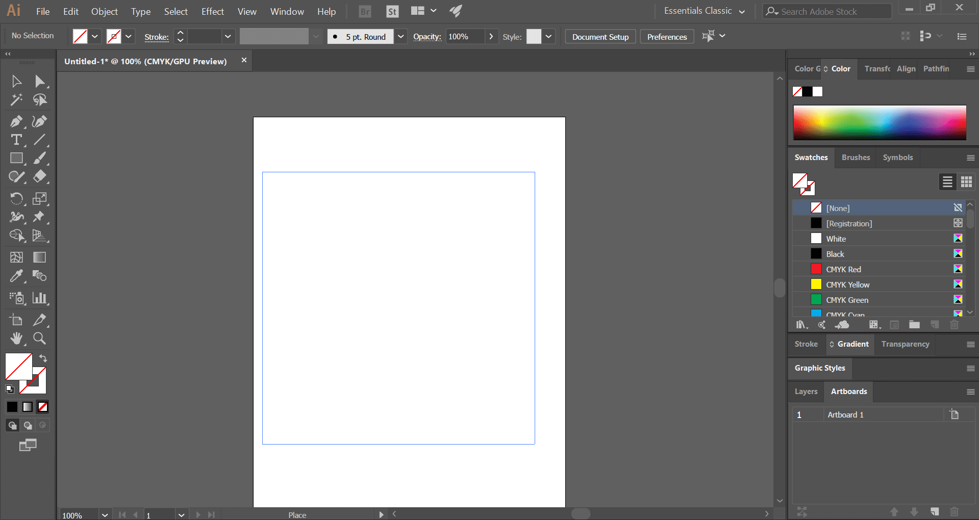The image size is (979, 520).
Task: Choose the Zoom tool
Action: tap(39, 338)
